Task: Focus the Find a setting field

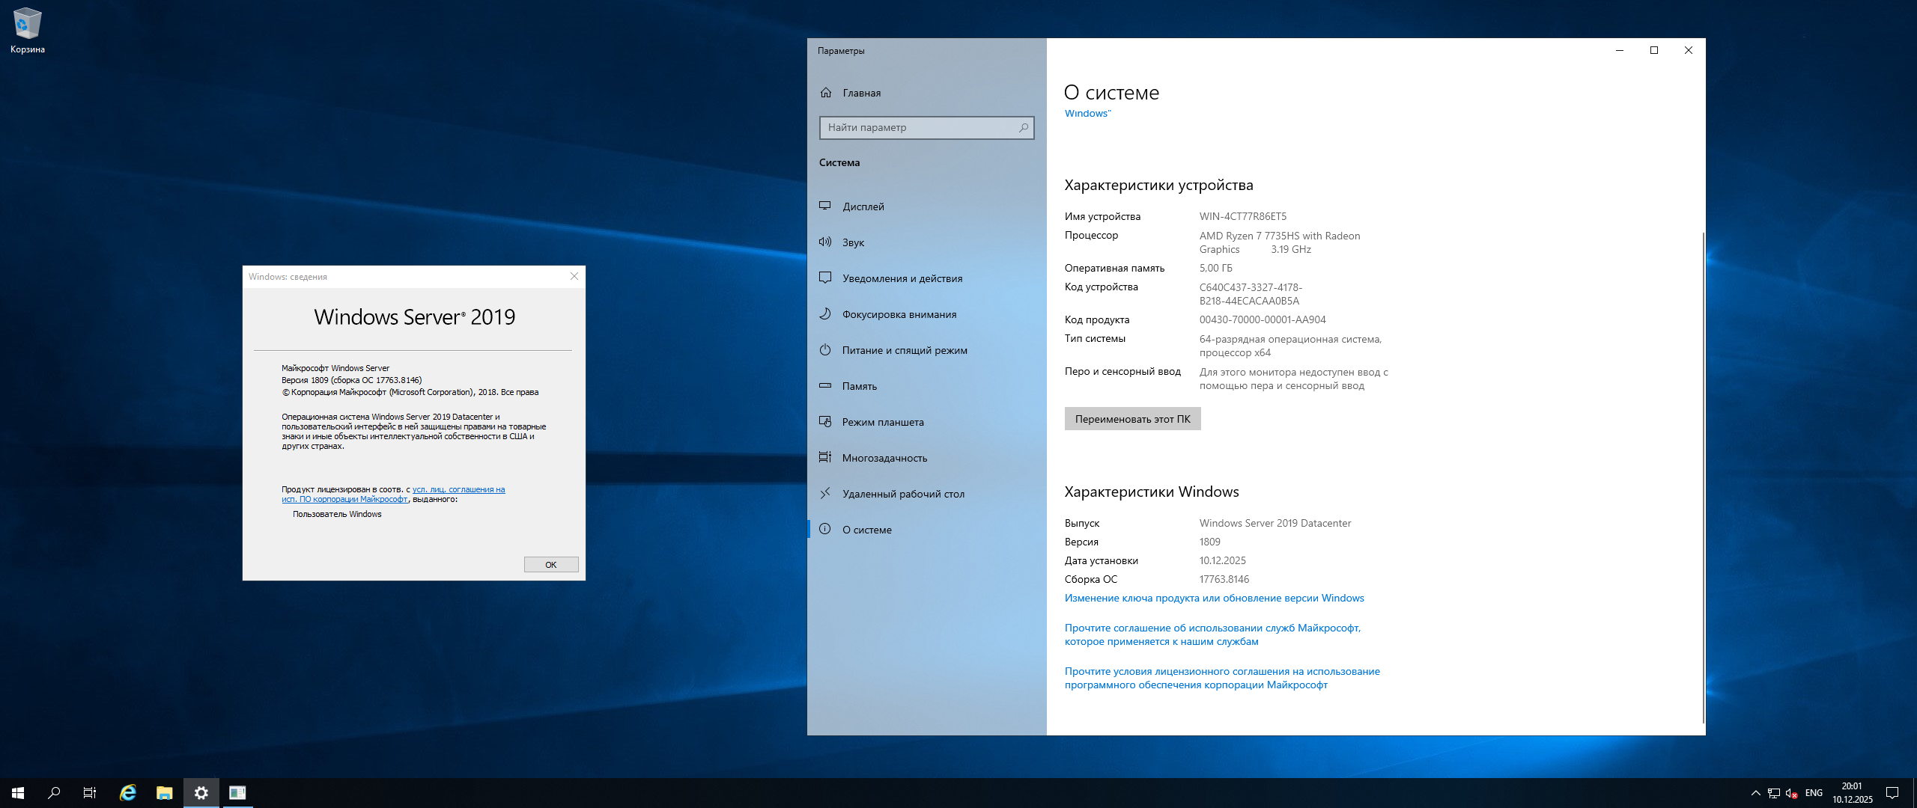Action: [x=917, y=128]
